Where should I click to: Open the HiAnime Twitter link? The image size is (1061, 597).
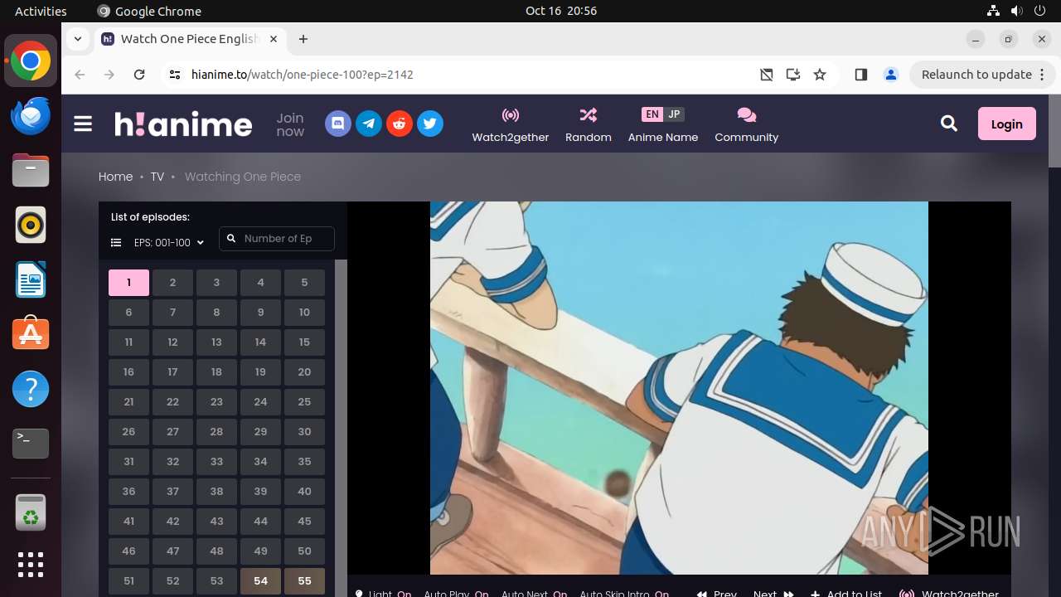pyautogui.click(x=429, y=124)
